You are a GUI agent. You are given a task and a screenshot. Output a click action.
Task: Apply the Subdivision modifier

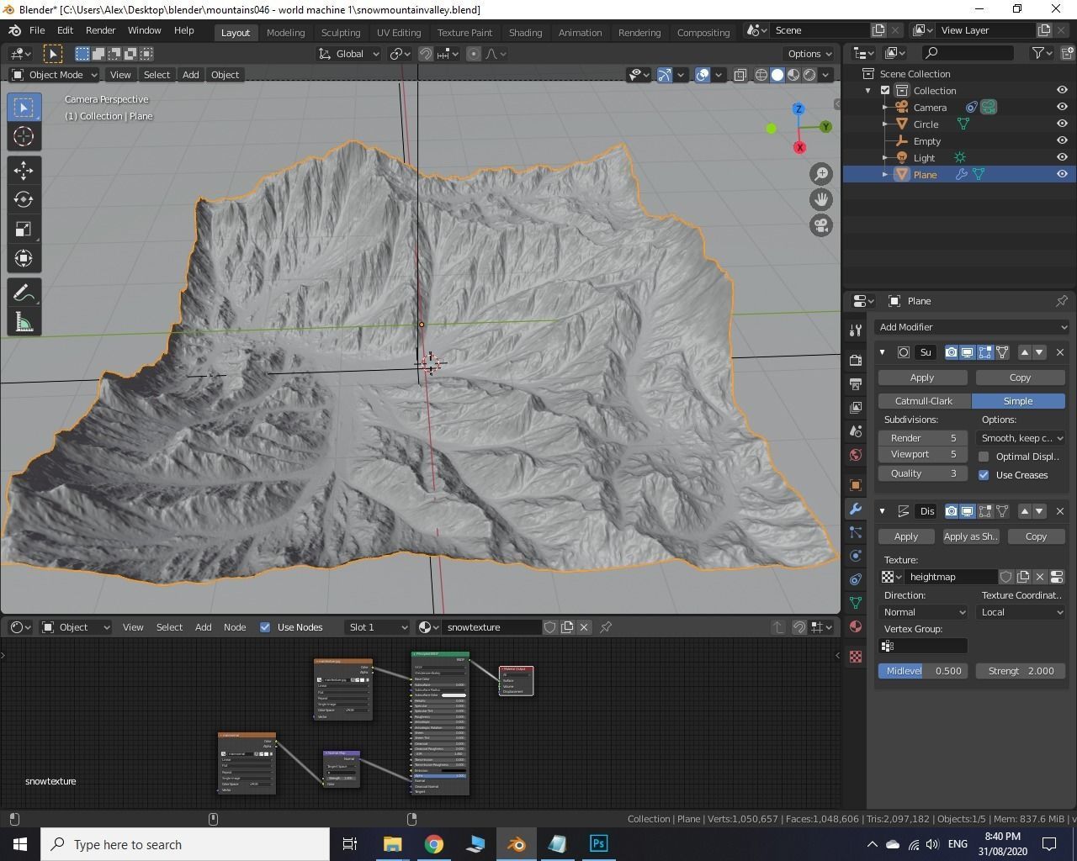click(x=922, y=378)
